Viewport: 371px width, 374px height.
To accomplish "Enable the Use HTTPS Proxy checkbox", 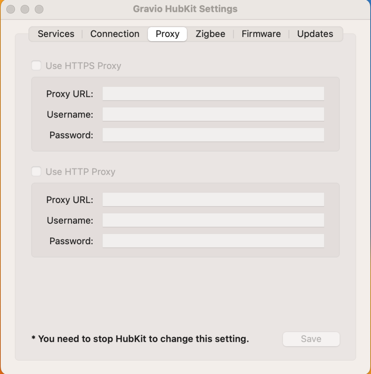I will (x=36, y=65).
